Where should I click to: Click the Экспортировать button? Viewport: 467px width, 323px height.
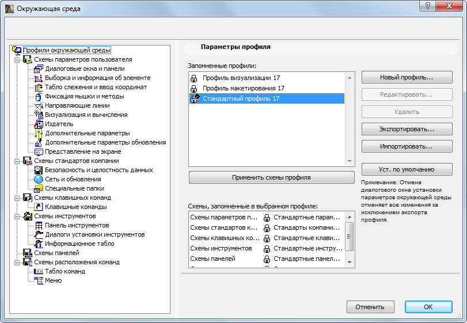pyautogui.click(x=407, y=129)
